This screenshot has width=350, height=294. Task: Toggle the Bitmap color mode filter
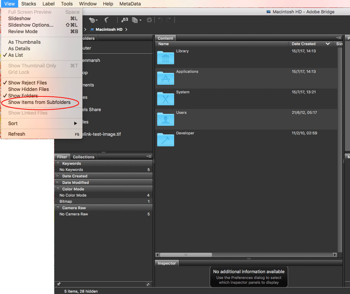click(x=104, y=201)
